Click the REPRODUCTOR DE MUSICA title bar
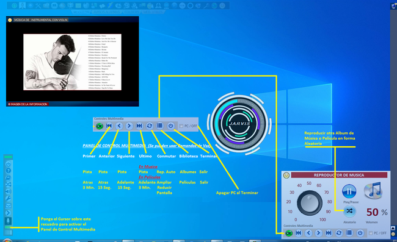The width and height of the screenshot is (397, 242). tap(339, 175)
